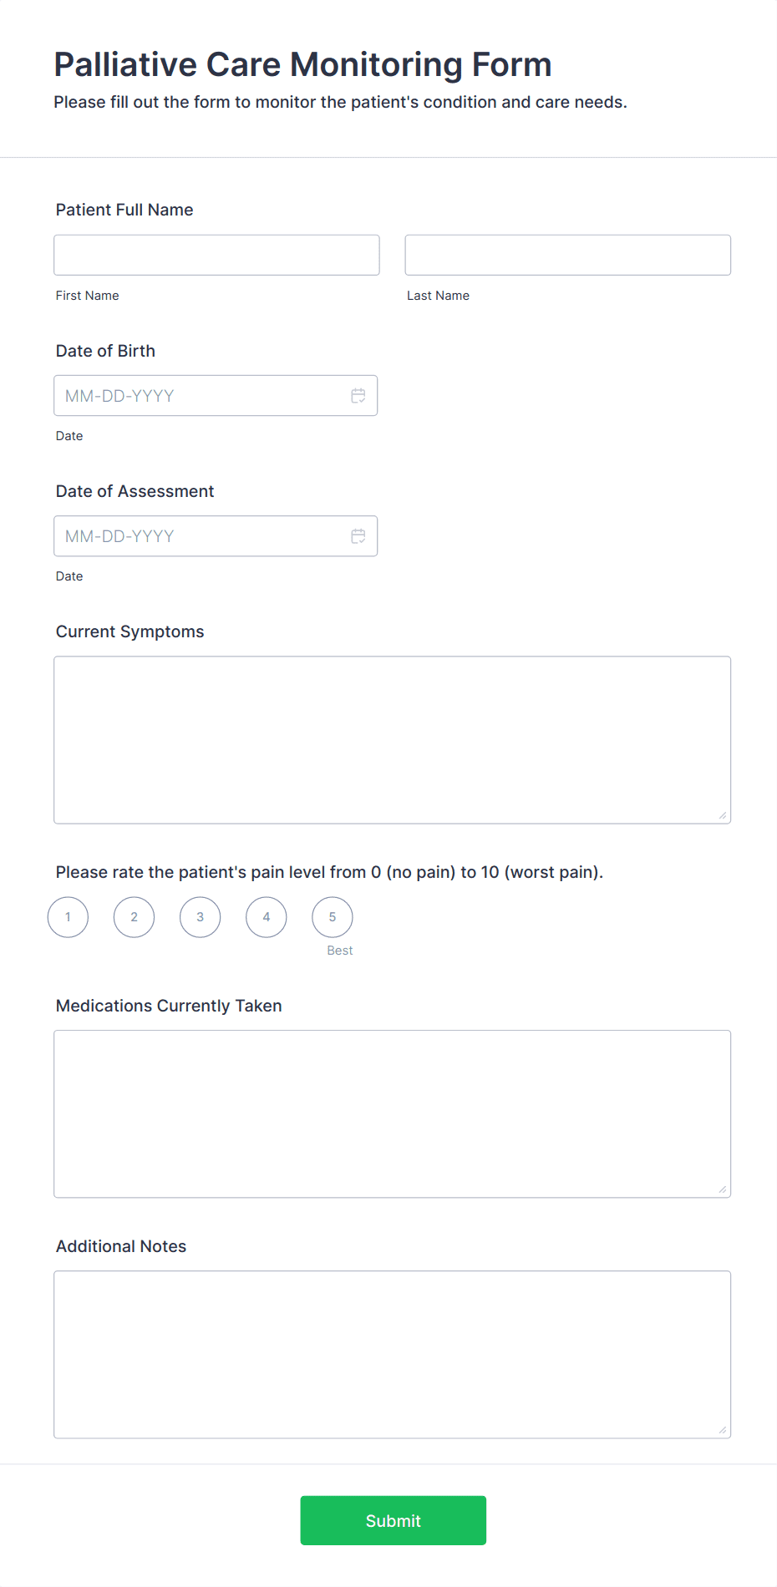Image resolution: width=777 pixels, height=1587 pixels.
Task: Grab the Medications text area resize handle
Action: (x=723, y=1189)
